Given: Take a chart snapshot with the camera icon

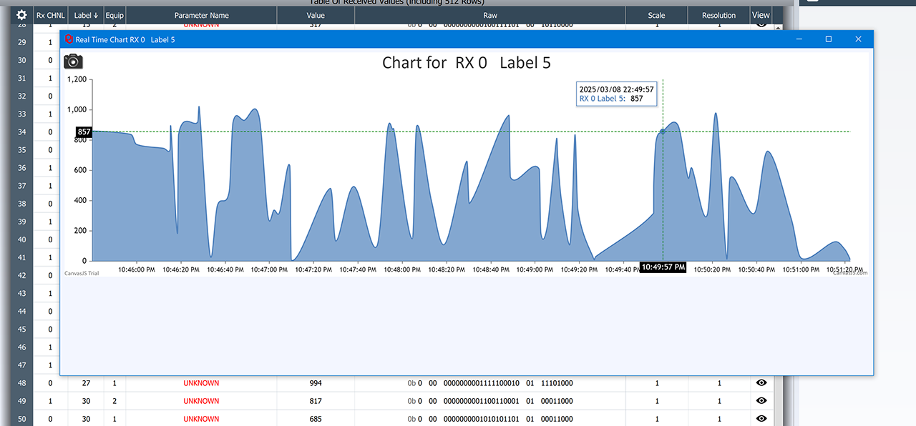Looking at the screenshot, I should click(x=74, y=62).
